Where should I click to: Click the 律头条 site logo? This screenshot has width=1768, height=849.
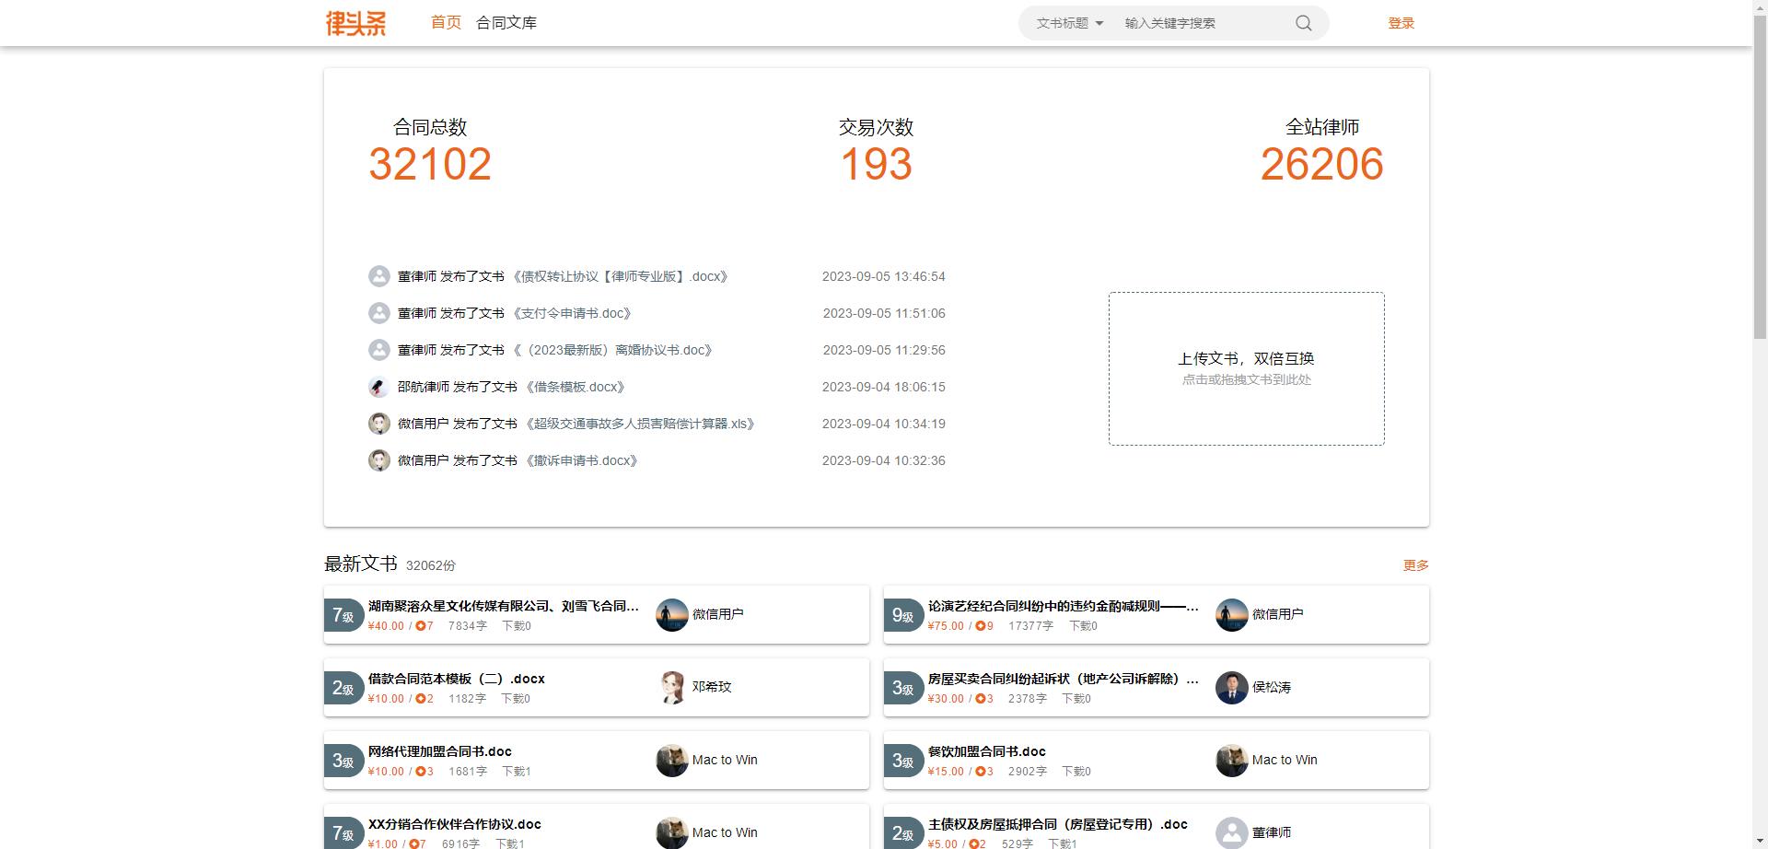point(356,22)
